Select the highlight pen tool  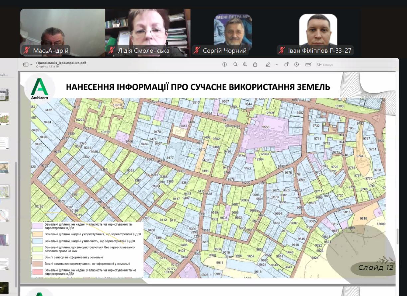[x=268, y=65]
